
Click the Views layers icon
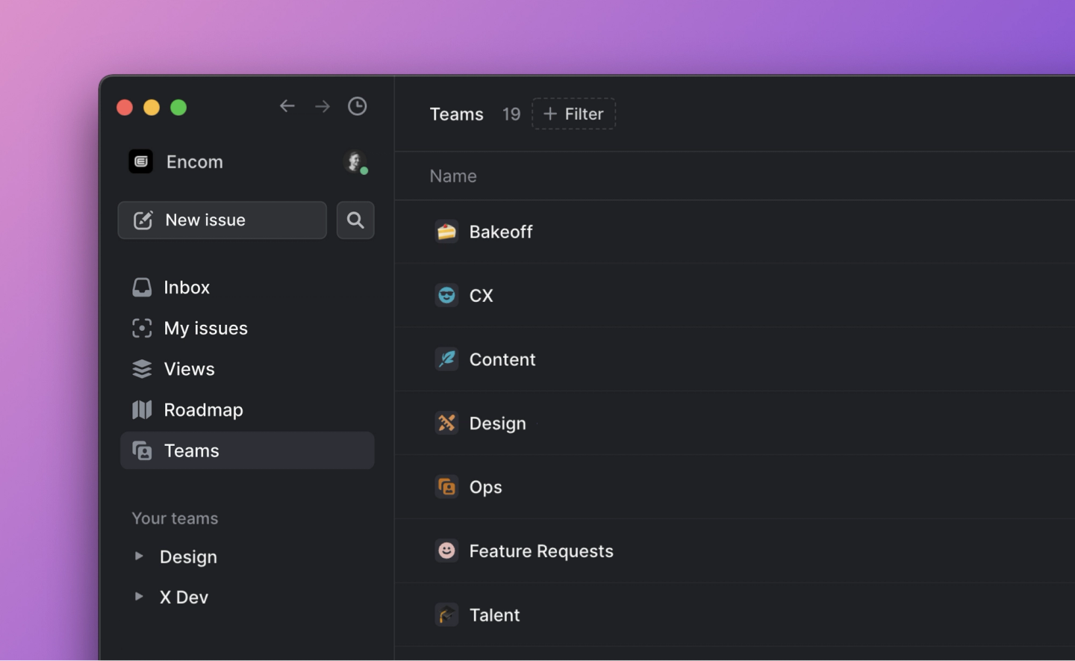(x=142, y=369)
